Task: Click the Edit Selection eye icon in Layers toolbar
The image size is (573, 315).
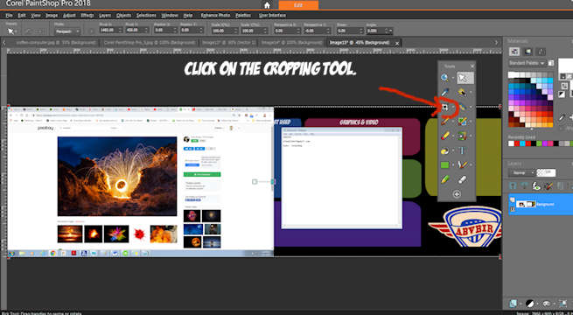Action: click(536, 185)
